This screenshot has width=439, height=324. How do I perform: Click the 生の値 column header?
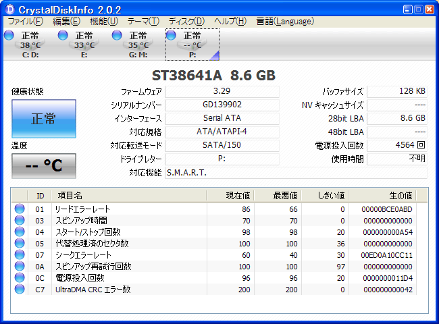pyautogui.click(x=382, y=196)
